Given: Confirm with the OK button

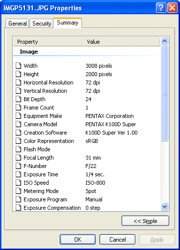Looking at the screenshot, I should coord(77,240).
